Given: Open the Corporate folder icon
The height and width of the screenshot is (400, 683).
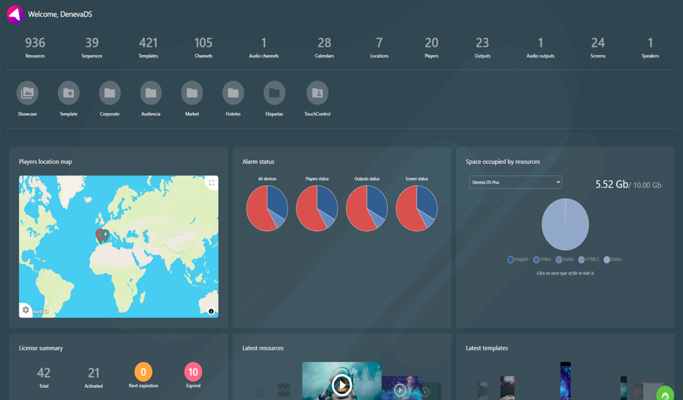Looking at the screenshot, I should tap(110, 93).
